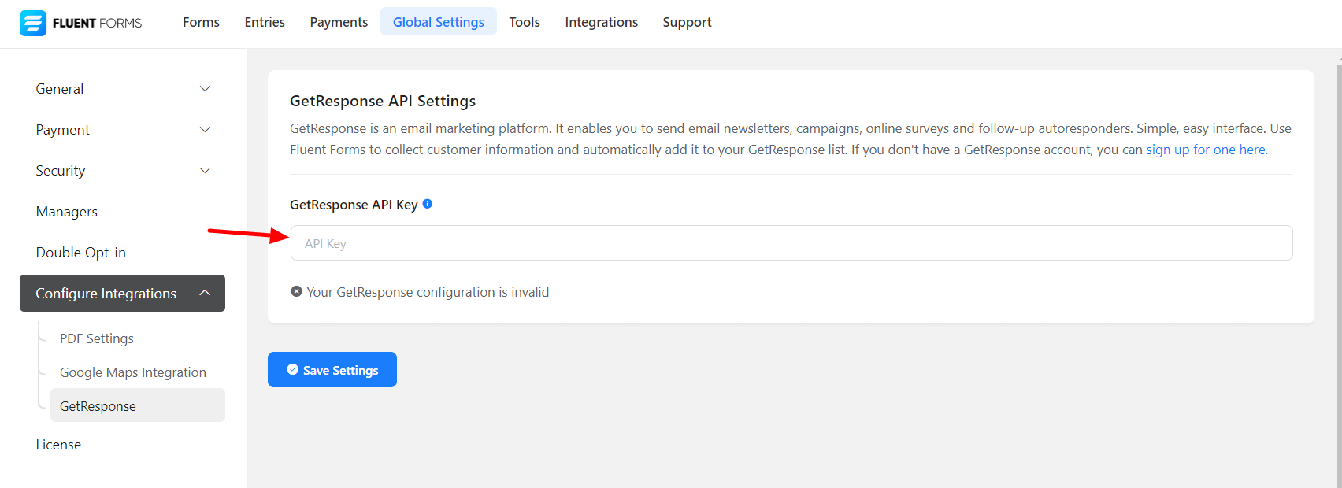Click the invalid configuration error icon
1342x488 pixels.
pyautogui.click(x=296, y=292)
